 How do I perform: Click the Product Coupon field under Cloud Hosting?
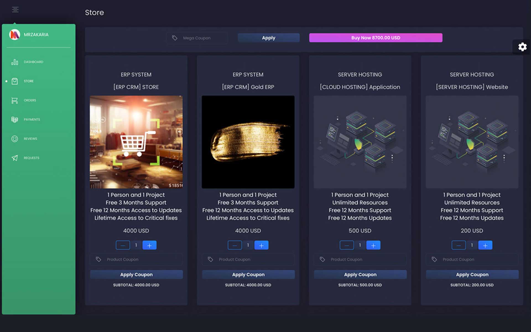[360, 259]
